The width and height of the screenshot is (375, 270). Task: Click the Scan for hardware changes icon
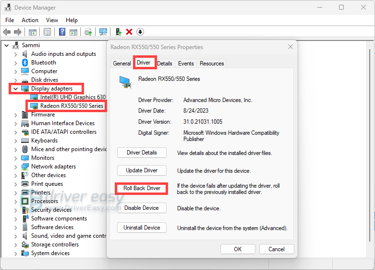pyautogui.click(x=103, y=32)
